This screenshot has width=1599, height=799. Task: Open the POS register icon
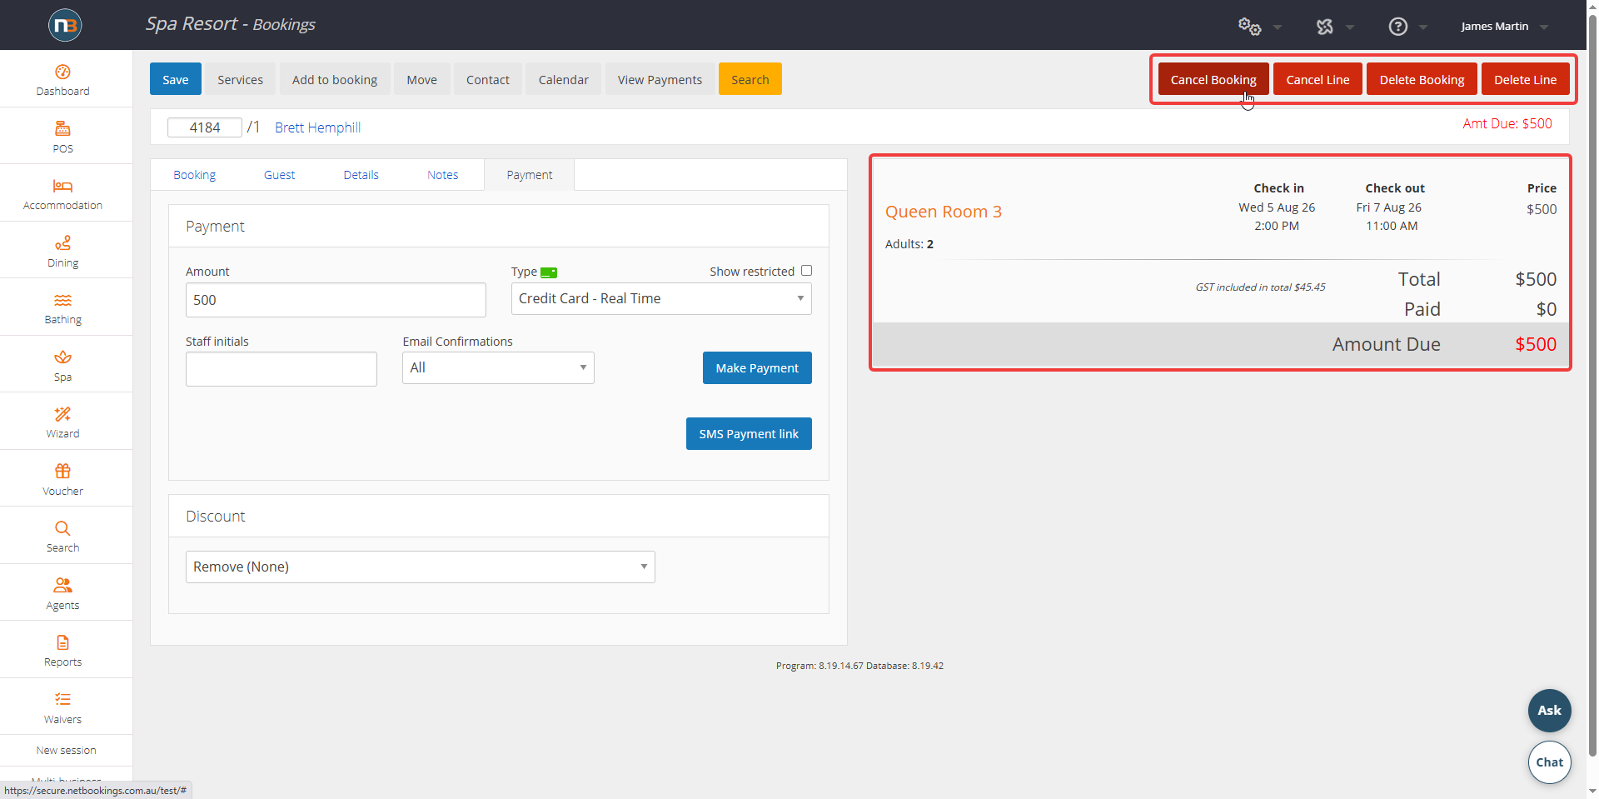click(x=62, y=128)
